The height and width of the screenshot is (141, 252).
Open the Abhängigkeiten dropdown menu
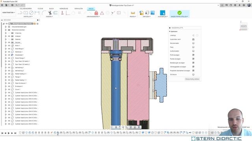93,16
